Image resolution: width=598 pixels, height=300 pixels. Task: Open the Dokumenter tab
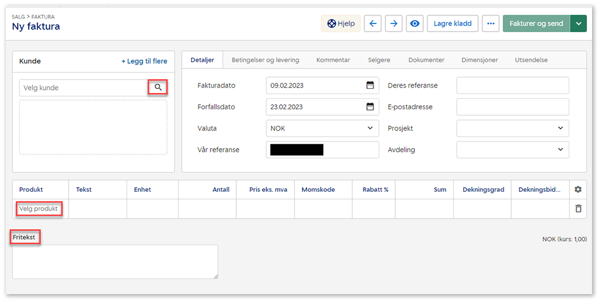coord(426,60)
